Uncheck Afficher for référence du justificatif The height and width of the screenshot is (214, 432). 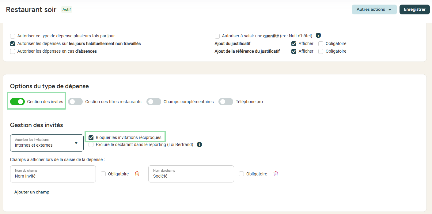click(x=294, y=51)
